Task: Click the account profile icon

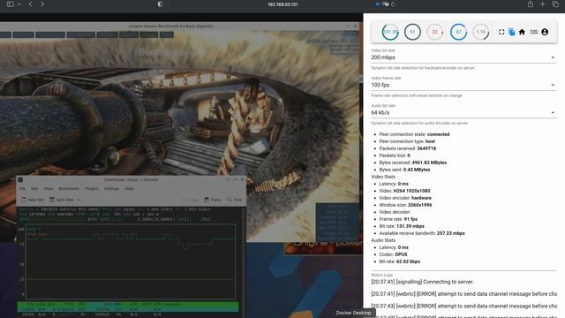Action: (x=545, y=32)
